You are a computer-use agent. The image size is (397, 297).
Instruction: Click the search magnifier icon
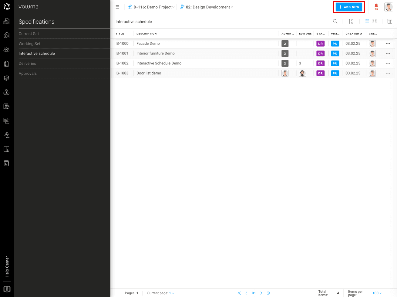coord(335,21)
